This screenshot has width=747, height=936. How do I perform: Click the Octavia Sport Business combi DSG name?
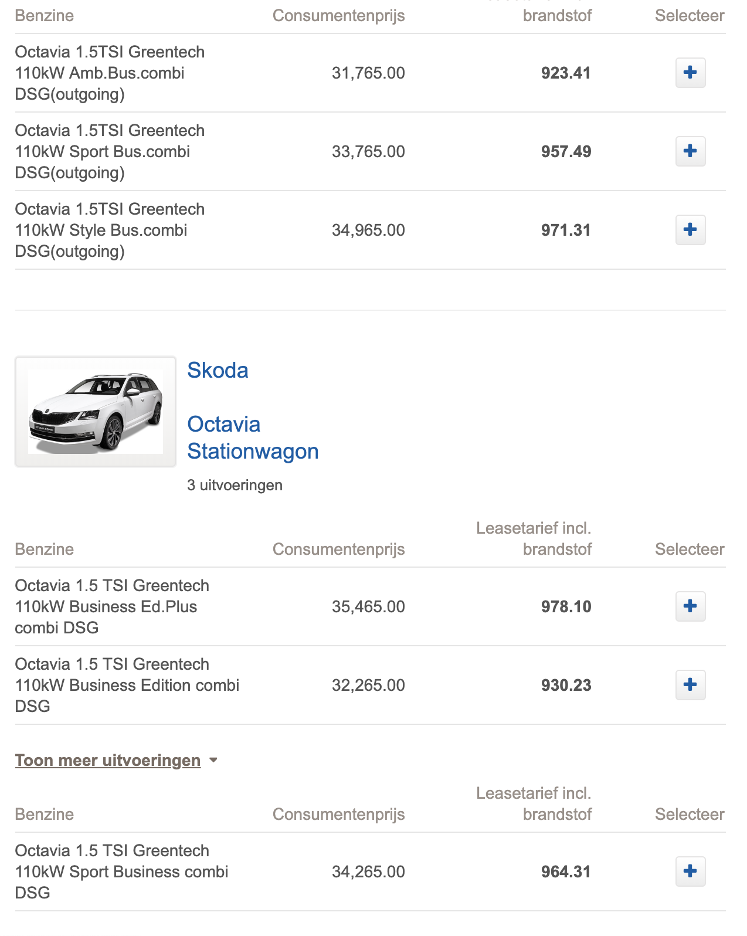[121, 871]
